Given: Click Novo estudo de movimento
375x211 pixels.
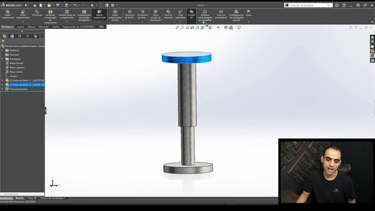Looking at the screenshot, I should [155, 16].
